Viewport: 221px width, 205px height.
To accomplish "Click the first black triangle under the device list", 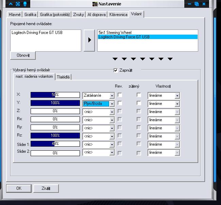I will (115, 59).
